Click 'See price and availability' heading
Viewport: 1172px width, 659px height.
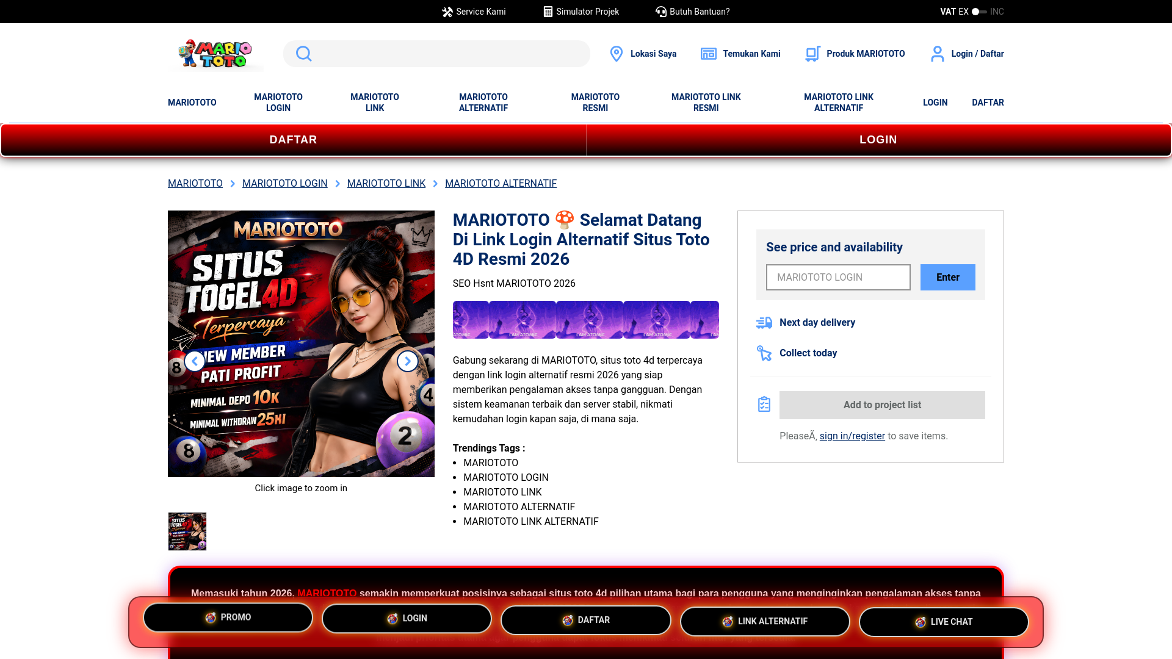(x=834, y=247)
